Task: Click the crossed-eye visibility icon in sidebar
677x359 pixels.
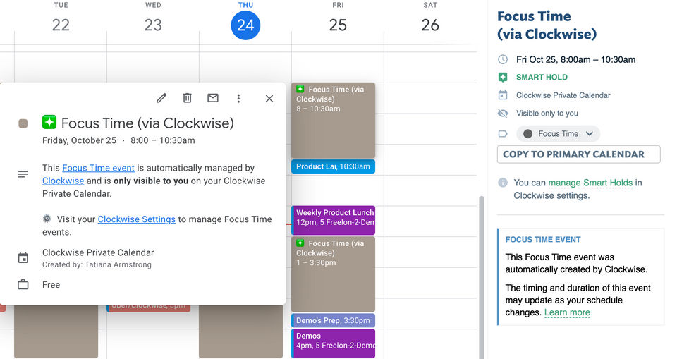Action: [503, 113]
